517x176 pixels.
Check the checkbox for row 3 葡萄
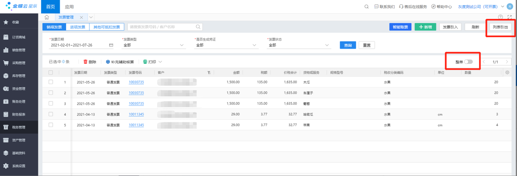tap(51, 103)
